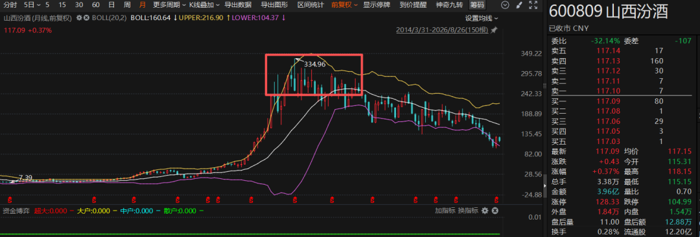700x237 pixels.
Task: Open 前复权 adjustment dropdown
Action: pyautogui.click(x=344, y=5)
